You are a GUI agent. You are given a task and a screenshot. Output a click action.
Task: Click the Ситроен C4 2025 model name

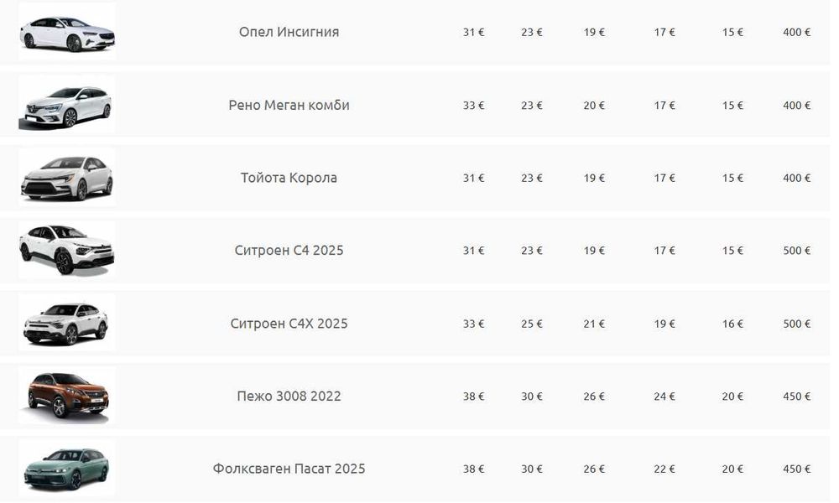289,251
